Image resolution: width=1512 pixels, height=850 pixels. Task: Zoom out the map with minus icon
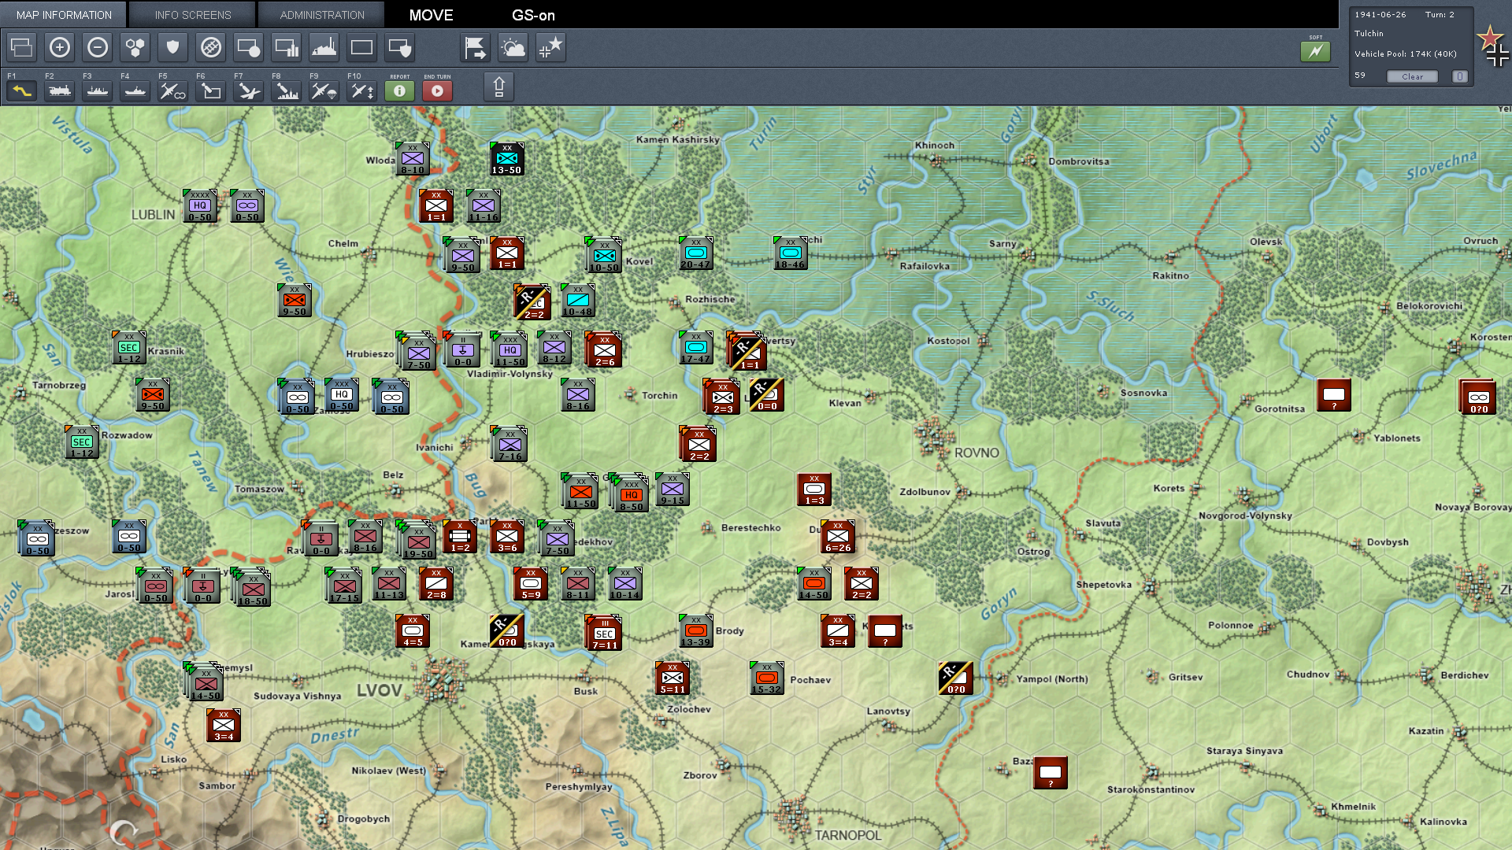(x=98, y=48)
